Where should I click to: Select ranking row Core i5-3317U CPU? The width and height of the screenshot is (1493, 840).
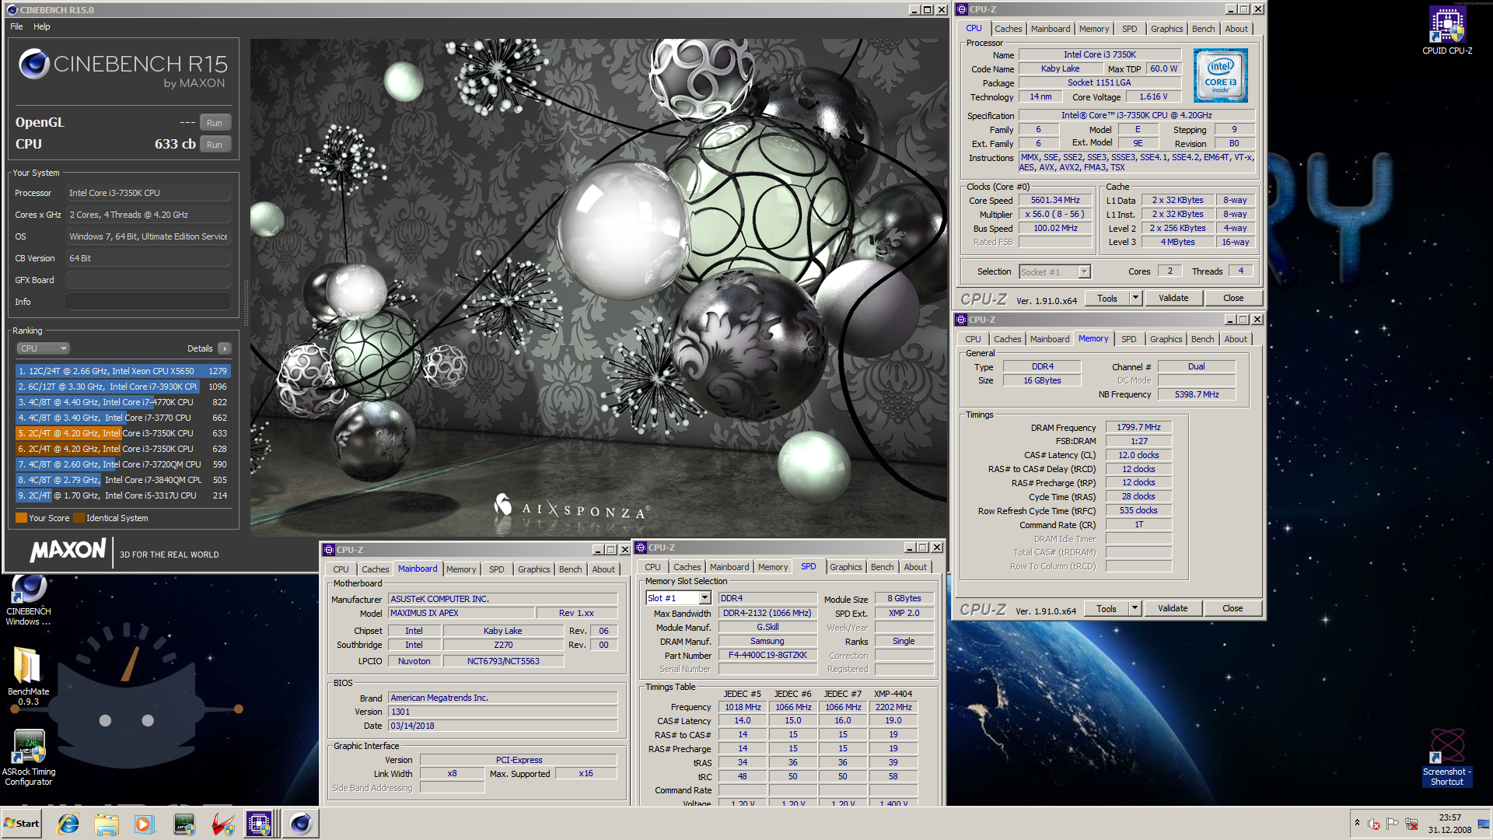(123, 495)
